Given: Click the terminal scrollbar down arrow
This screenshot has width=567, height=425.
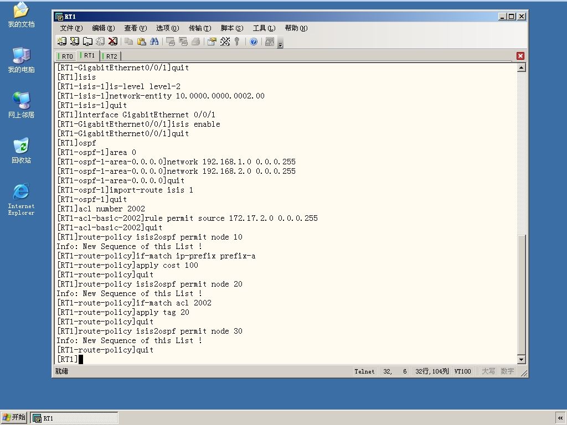Looking at the screenshot, I should pyautogui.click(x=521, y=359).
